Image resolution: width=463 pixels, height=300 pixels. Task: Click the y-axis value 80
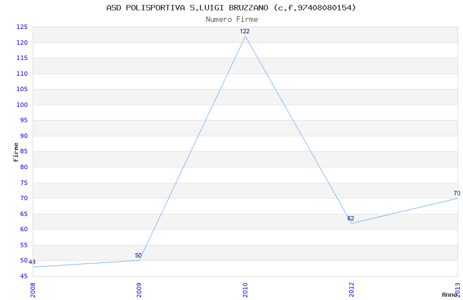tap(23, 167)
